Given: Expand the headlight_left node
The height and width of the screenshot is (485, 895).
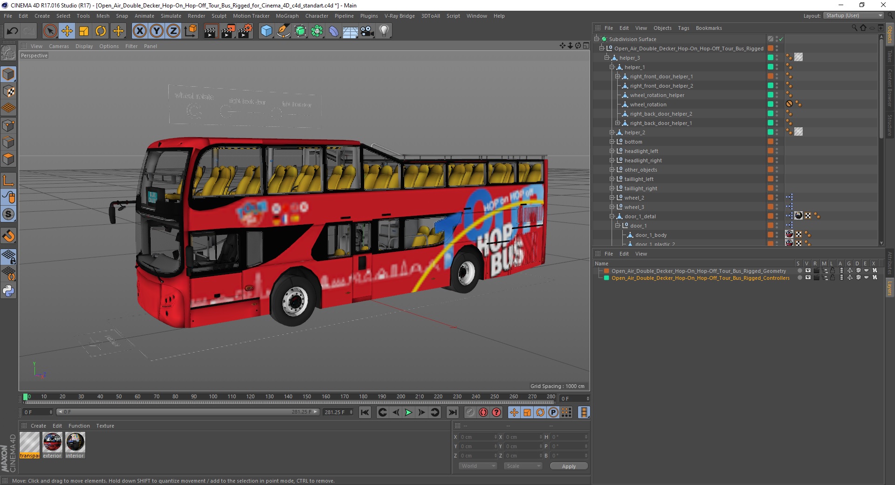Looking at the screenshot, I should (612, 151).
